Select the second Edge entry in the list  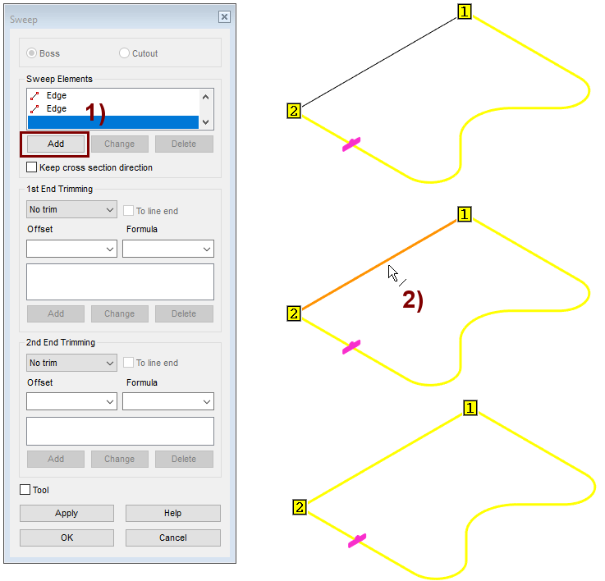[56, 108]
